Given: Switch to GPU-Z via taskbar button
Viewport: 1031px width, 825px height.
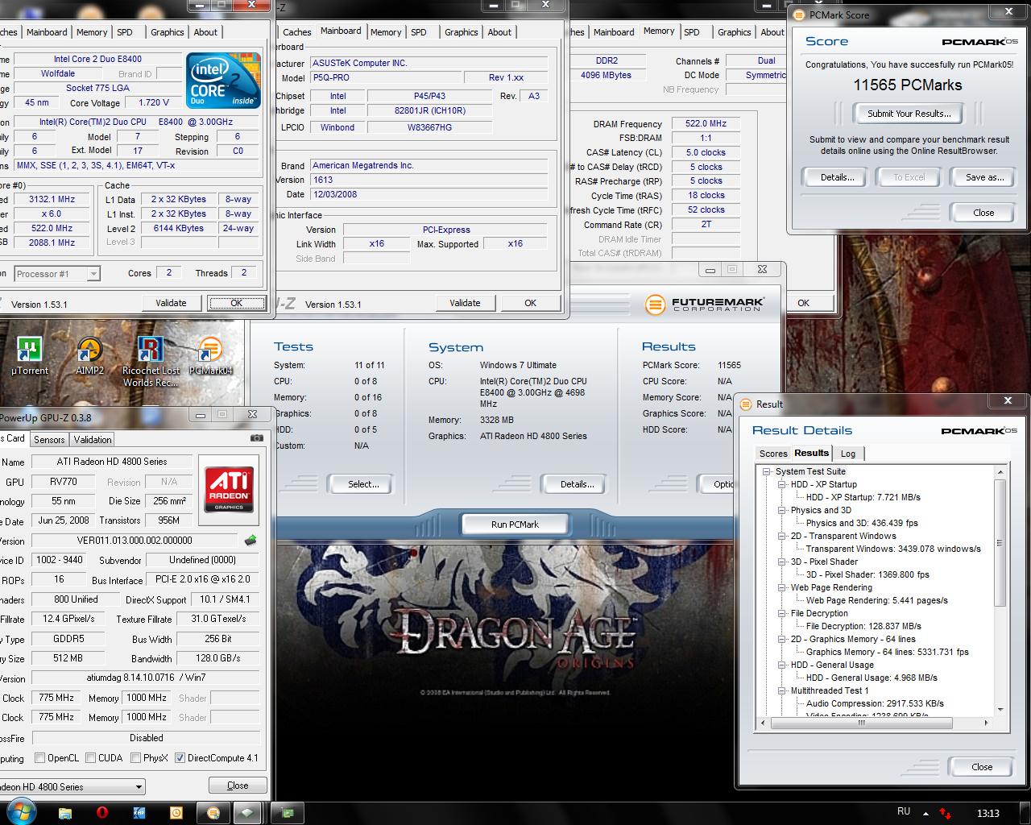Looking at the screenshot, I should [287, 812].
